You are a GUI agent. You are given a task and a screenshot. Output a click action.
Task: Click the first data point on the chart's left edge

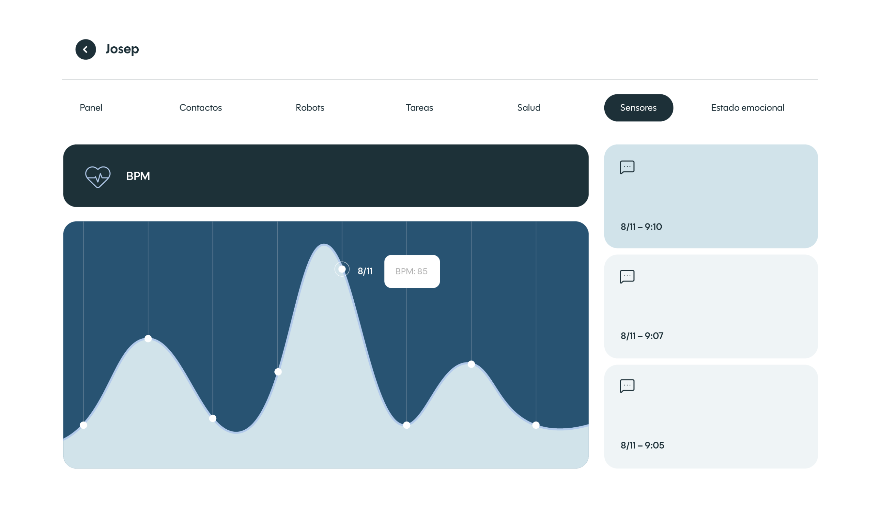tap(83, 425)
